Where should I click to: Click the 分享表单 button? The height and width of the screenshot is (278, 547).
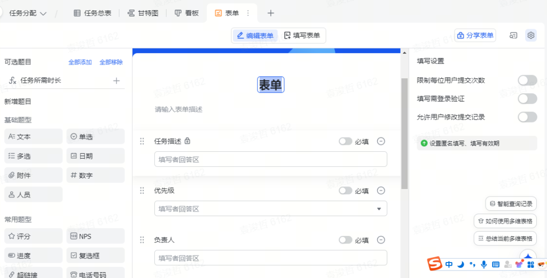point(475,36)
